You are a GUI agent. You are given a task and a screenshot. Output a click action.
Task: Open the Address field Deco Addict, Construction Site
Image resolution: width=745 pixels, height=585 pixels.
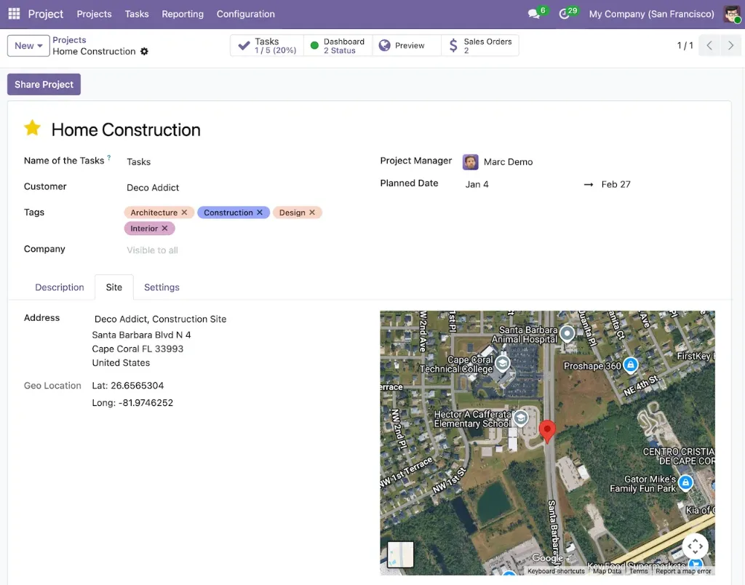tap(160, 319)
